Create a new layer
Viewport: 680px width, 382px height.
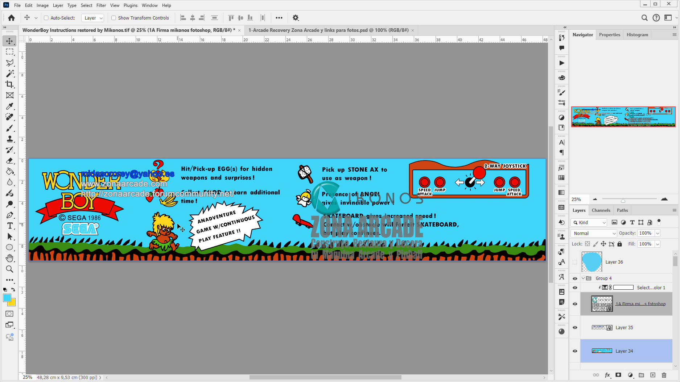[653, 375]
